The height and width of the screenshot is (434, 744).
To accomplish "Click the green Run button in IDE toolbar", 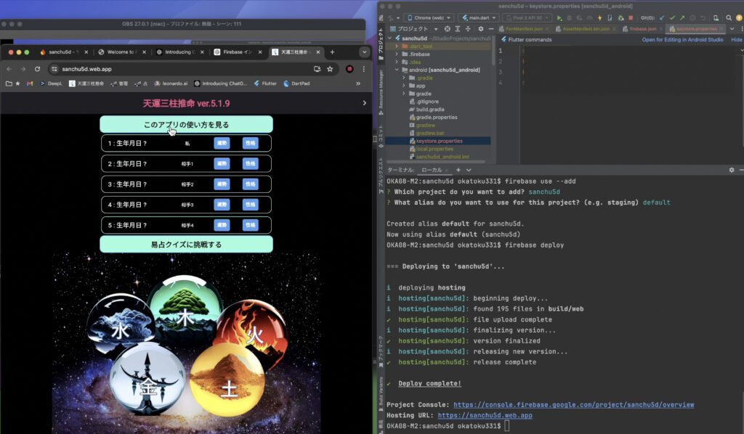I will [559, 17].
